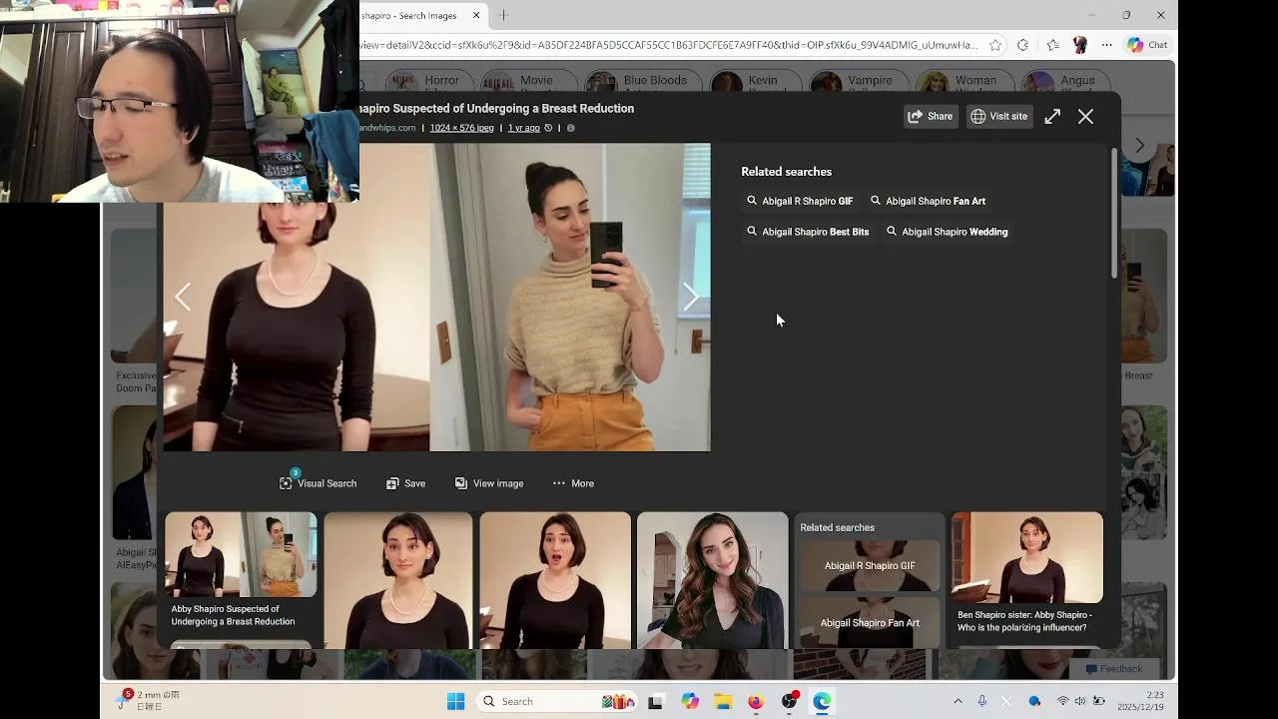
Task: Open File Explorer from the taskbar
Action: pyautogui.click(x=723, y=701)
